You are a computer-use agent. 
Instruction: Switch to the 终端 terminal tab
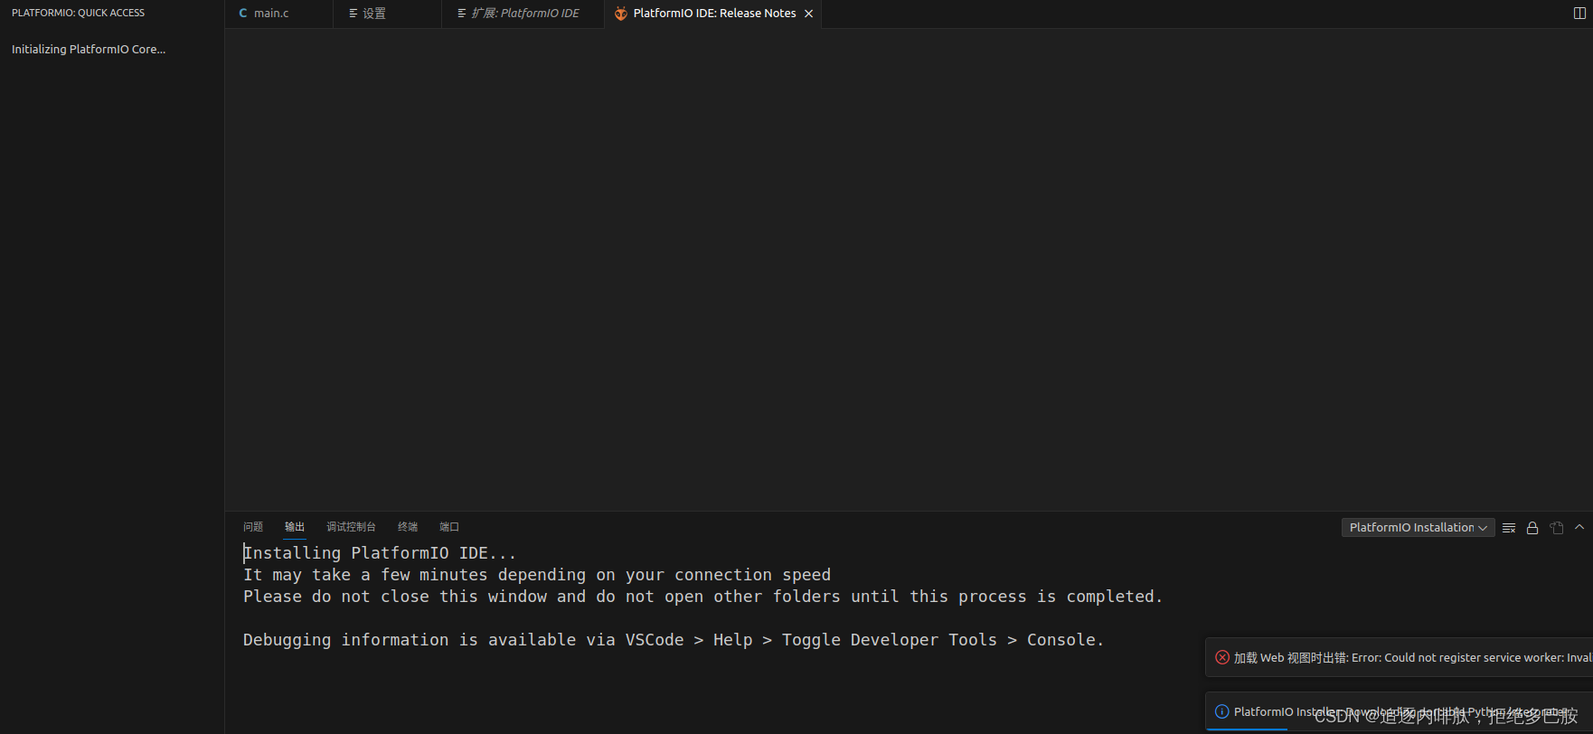click(408, 527)
